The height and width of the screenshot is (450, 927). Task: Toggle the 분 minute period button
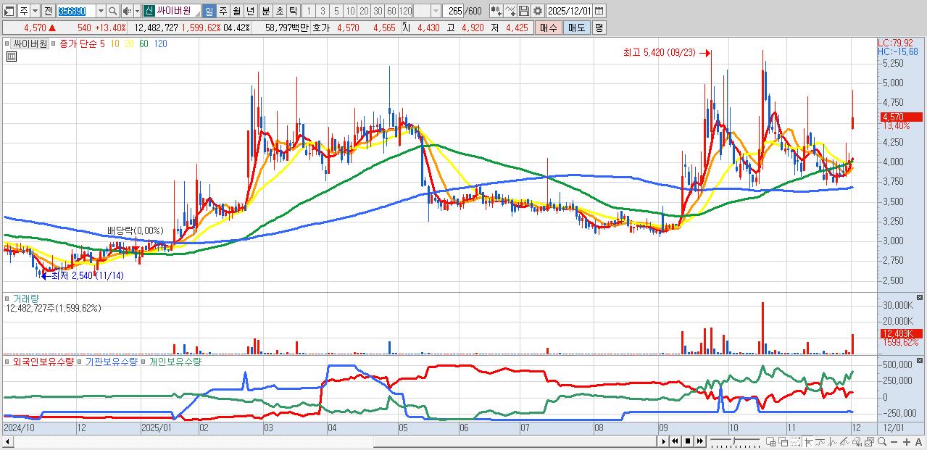[266, 11]
